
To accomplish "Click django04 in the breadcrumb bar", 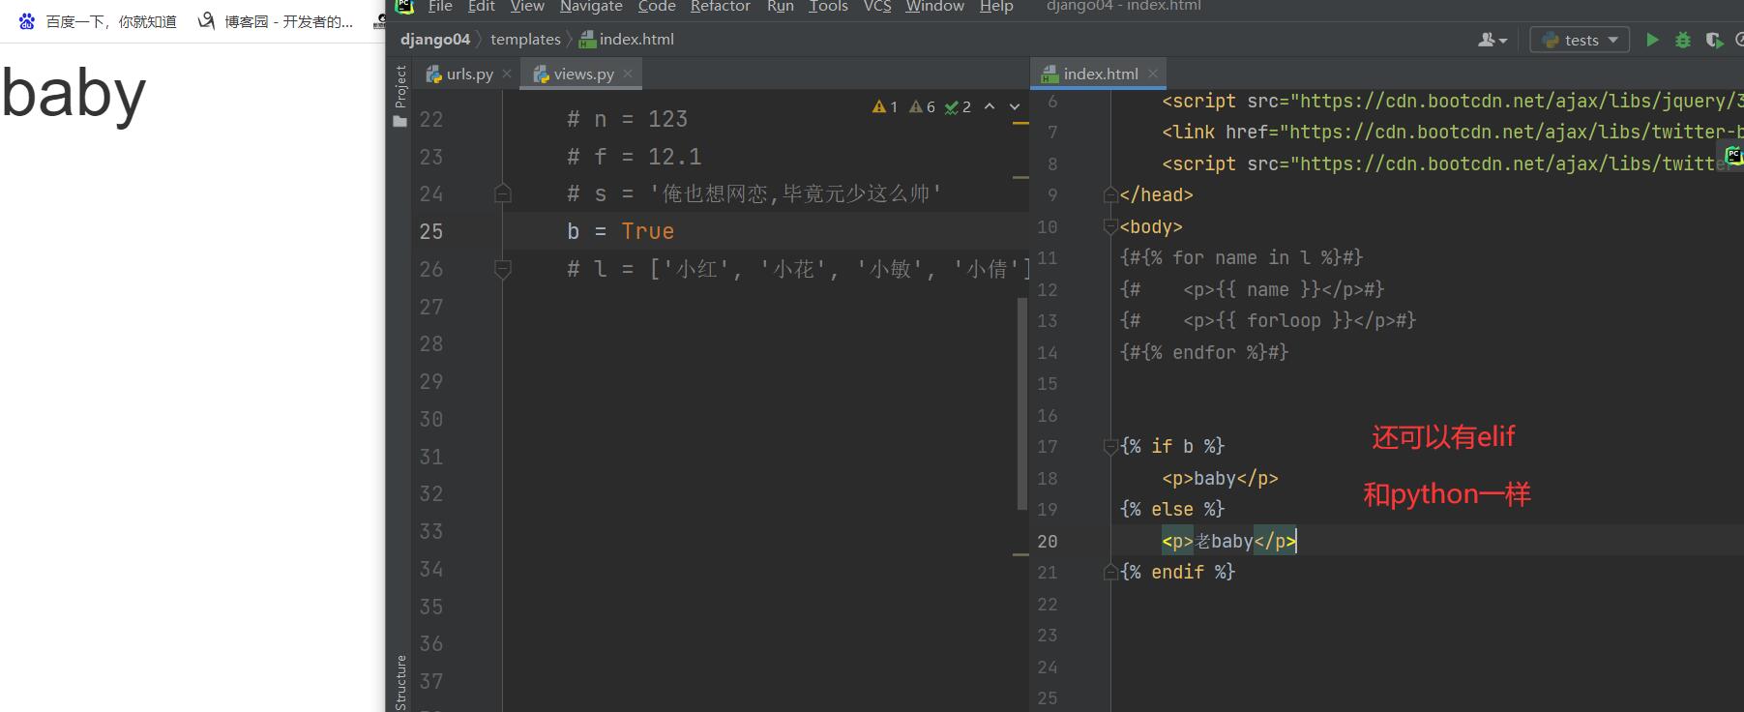I will pos(435,40).
